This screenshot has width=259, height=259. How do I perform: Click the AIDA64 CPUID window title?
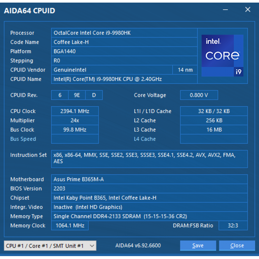tap(29, 11)
